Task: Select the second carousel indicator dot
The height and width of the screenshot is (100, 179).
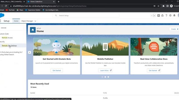Action: [x=105, y=77]
